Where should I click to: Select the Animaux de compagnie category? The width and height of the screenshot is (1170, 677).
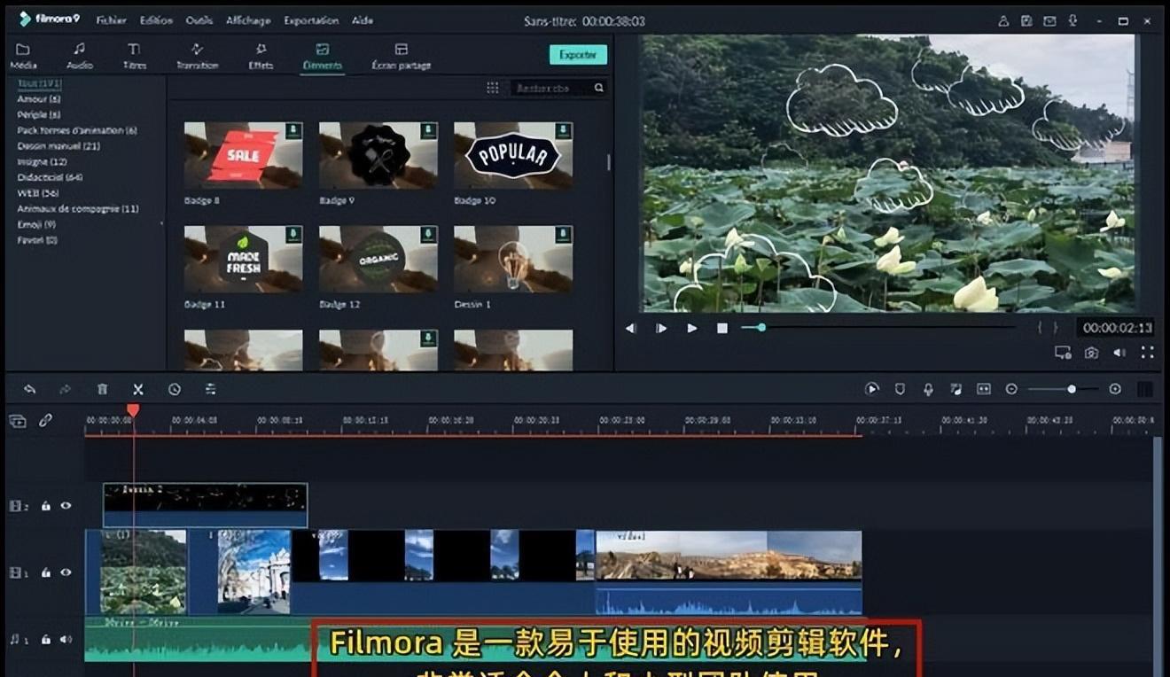[78, 208]
